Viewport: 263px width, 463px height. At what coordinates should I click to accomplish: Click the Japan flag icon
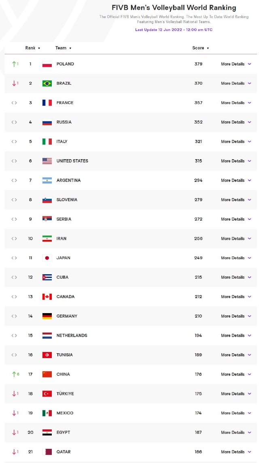[x=47, y=258]
